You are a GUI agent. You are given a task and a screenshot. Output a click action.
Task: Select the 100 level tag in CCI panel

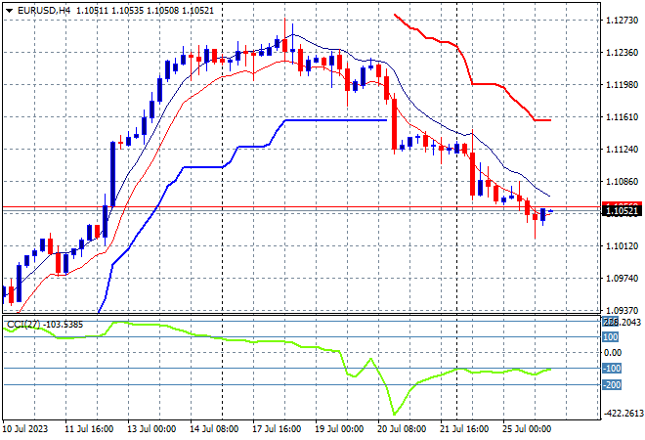click(611, 337)
